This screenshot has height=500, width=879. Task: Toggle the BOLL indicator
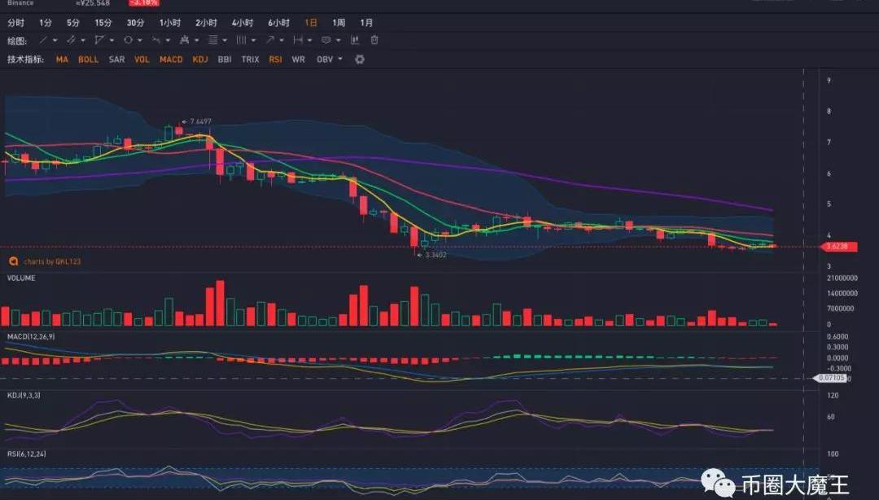click(88, 59)
